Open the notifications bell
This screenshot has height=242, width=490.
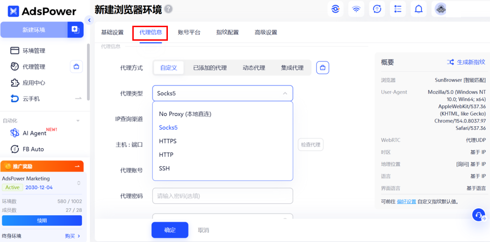pos(418,9)
